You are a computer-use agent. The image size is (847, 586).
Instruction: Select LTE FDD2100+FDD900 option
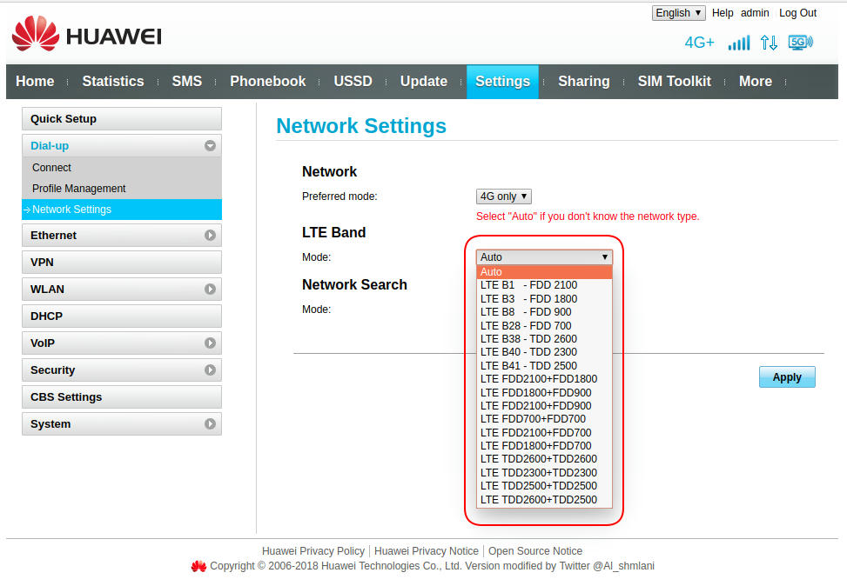click(x=544, y=406)
